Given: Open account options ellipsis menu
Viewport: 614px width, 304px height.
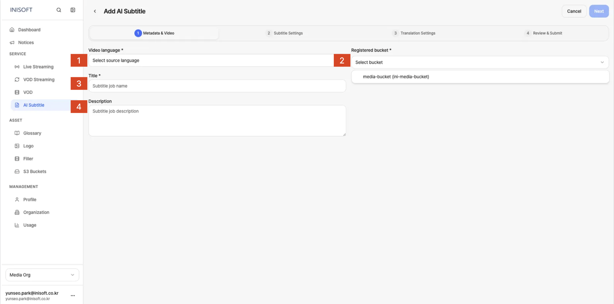Looking at the screenshot, I should click(73, 296).
